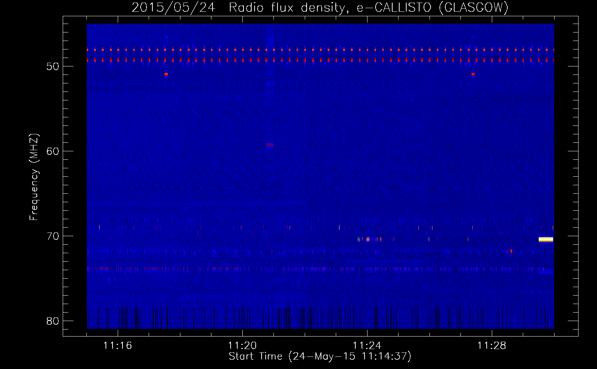597x369 pixels.
Task: Click the 11:20 time tick label
Action: (x=242, y=346)
